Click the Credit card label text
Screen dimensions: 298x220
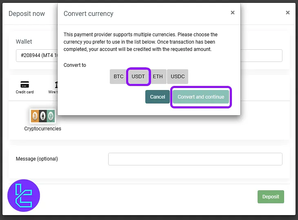click(x=25, y=92)
